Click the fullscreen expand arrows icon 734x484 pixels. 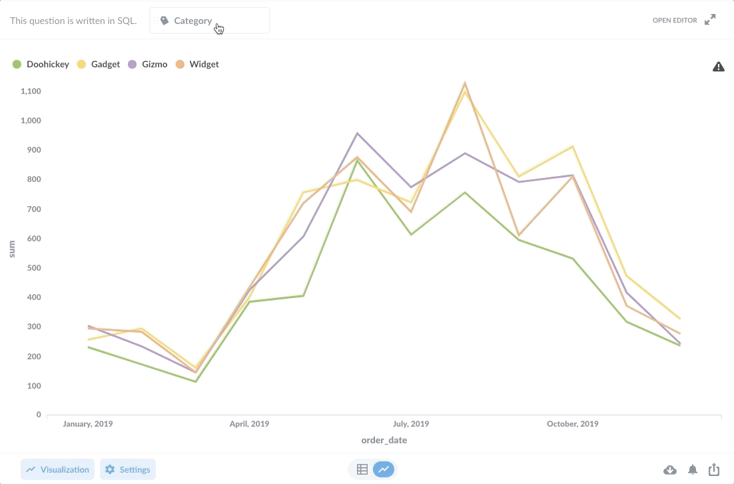[710, 20]
